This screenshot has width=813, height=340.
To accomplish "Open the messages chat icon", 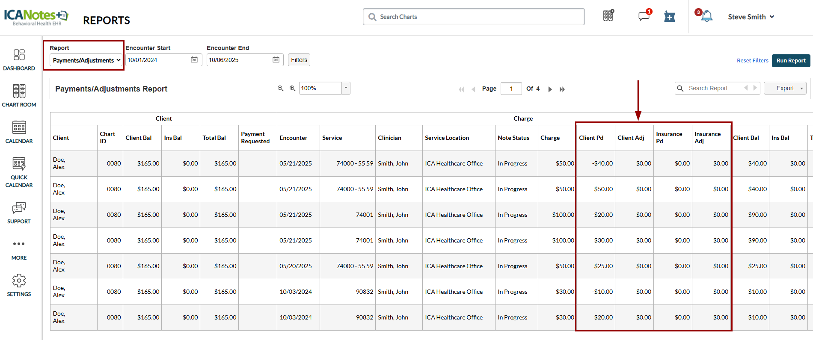I will pos(644,16).
